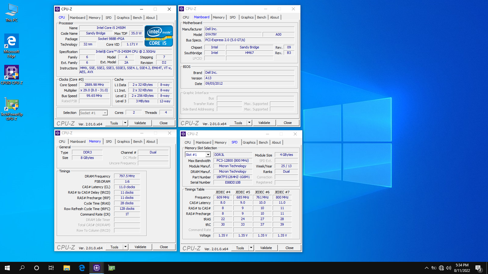Open Cortana from the taskbar
The height and width of the screenshot is (274, 488).
pyautogui.click(x=37, y=268)
